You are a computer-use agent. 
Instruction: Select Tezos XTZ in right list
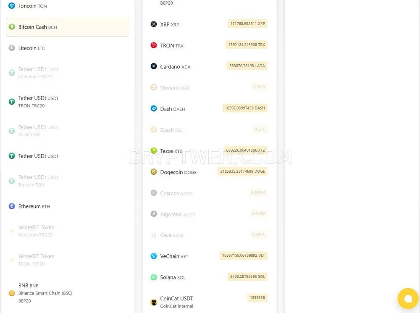pos(209,151)
